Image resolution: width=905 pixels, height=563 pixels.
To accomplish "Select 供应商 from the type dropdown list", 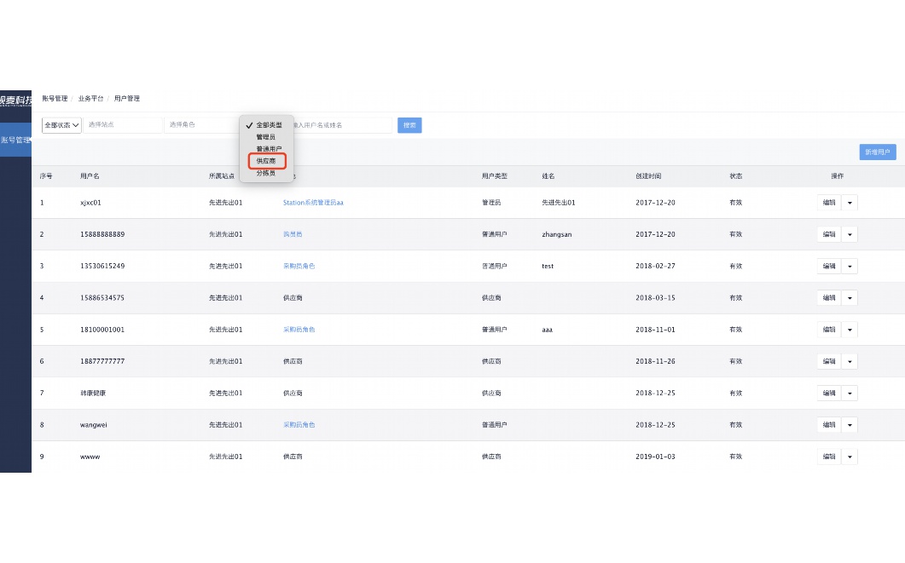I will coord(266,161).
